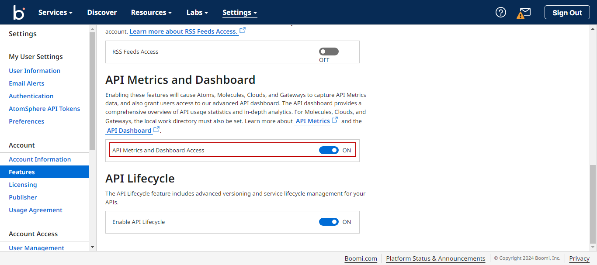The image size is (597, 265).
Task: Click the API Metrics and Dashboard Access label
Action: (158, 150)
